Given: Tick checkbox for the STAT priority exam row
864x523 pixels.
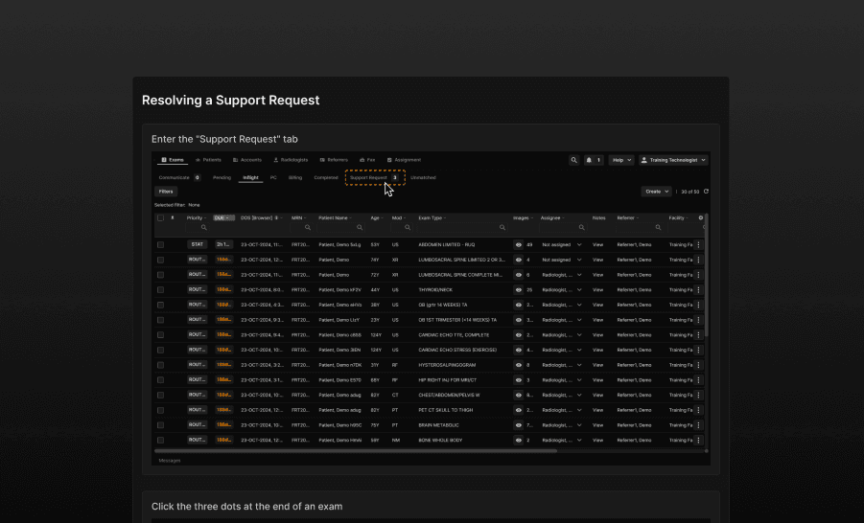Looking at the screenshot, I should pyautogui.click(x=160, y=244).
